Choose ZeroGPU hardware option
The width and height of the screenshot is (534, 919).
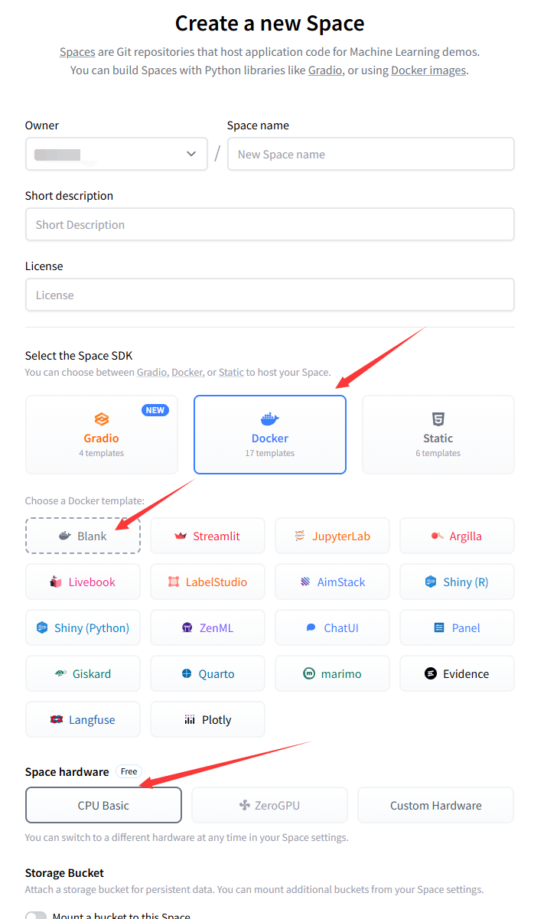[x=269, y=805]
